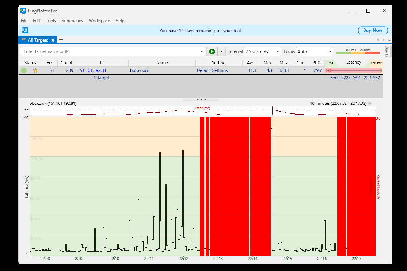Click the orange pause icon in the target row
The height and width of the screenshot is (271, 407).
click(35, 70)
